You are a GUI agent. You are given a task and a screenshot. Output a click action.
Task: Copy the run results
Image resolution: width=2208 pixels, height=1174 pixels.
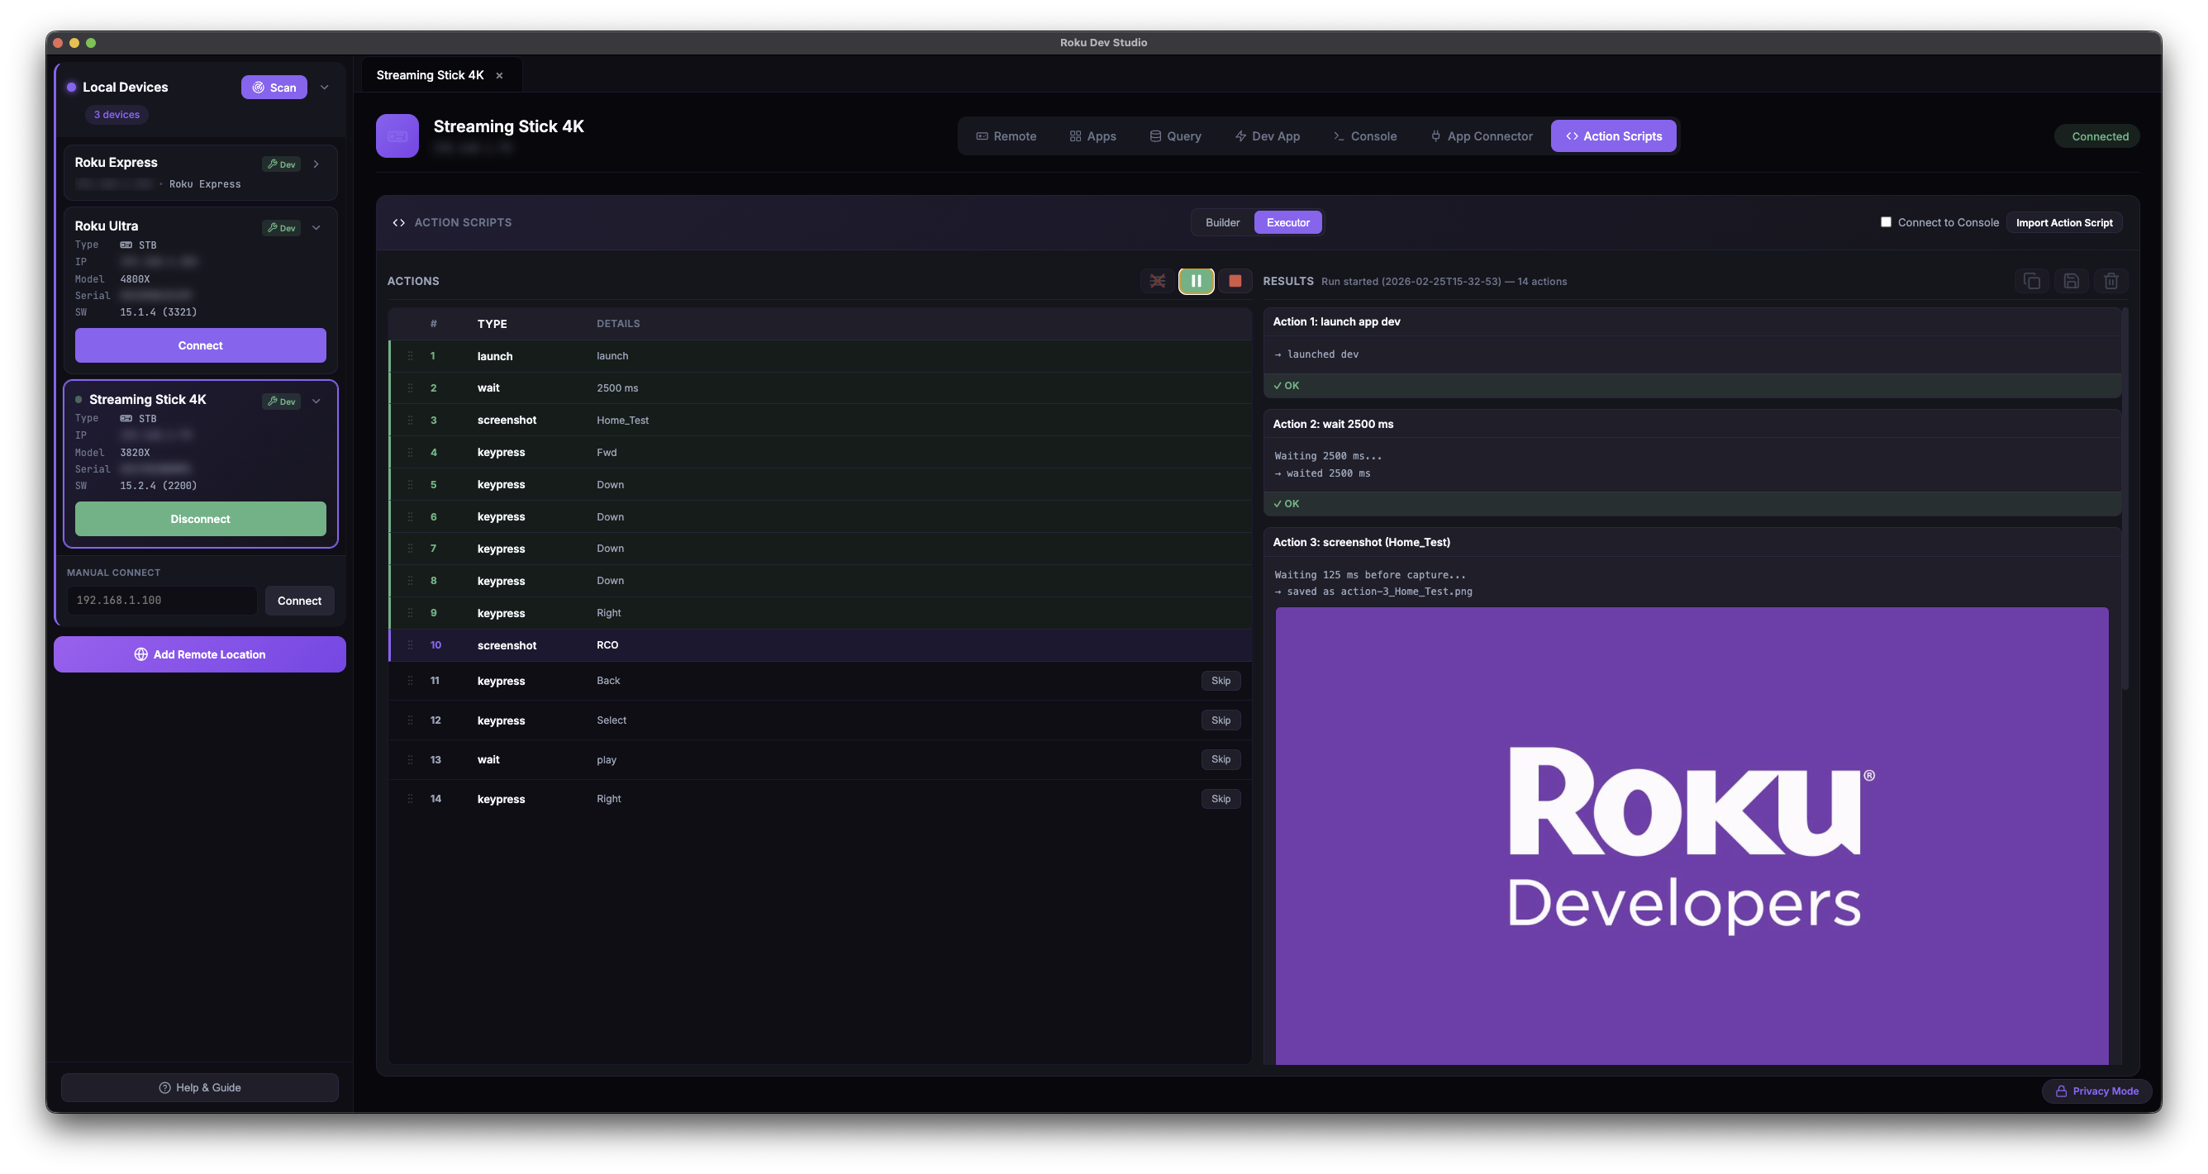(x=2031, y=281)
